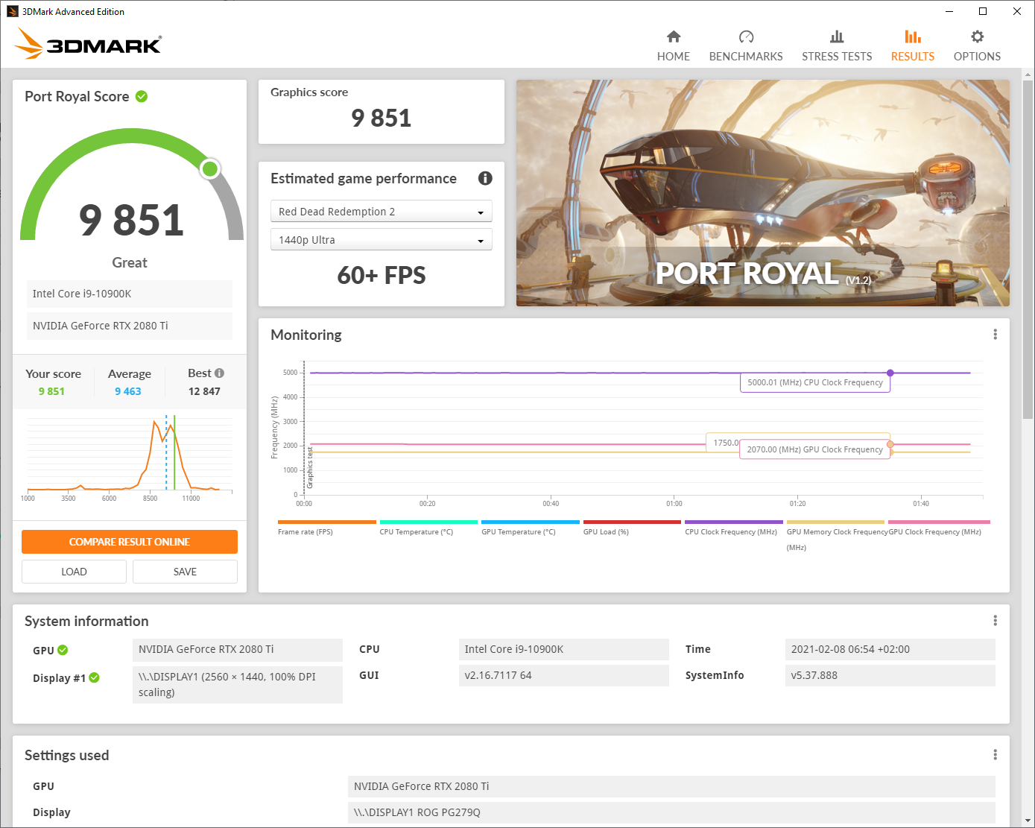Click SystemInfo version v5.37.888
1035x828 pixels.
(890, 675)
